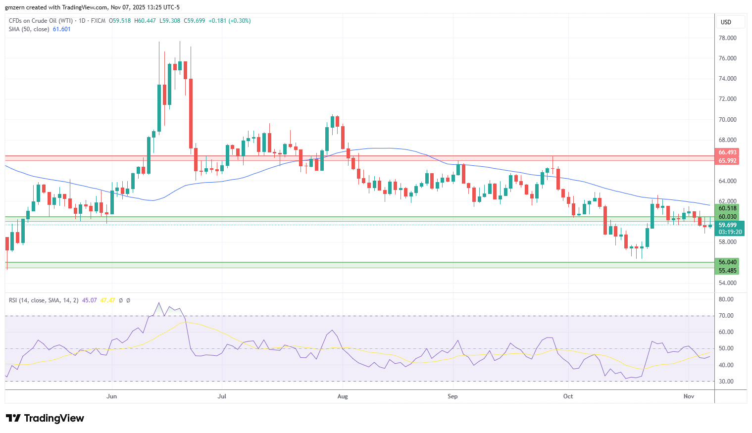Click the USD currency label
This screenshot has width=752, height=433.
pos(726,22)
